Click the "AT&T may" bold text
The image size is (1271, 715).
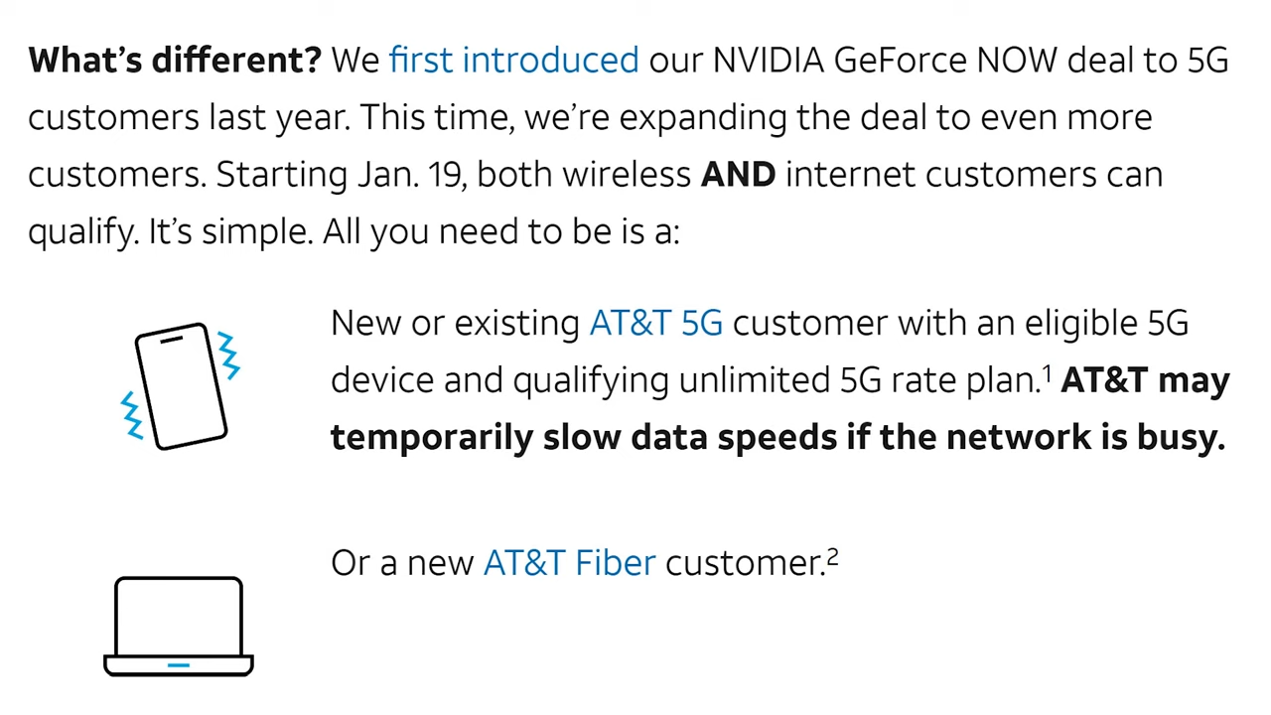[1146, 381]
